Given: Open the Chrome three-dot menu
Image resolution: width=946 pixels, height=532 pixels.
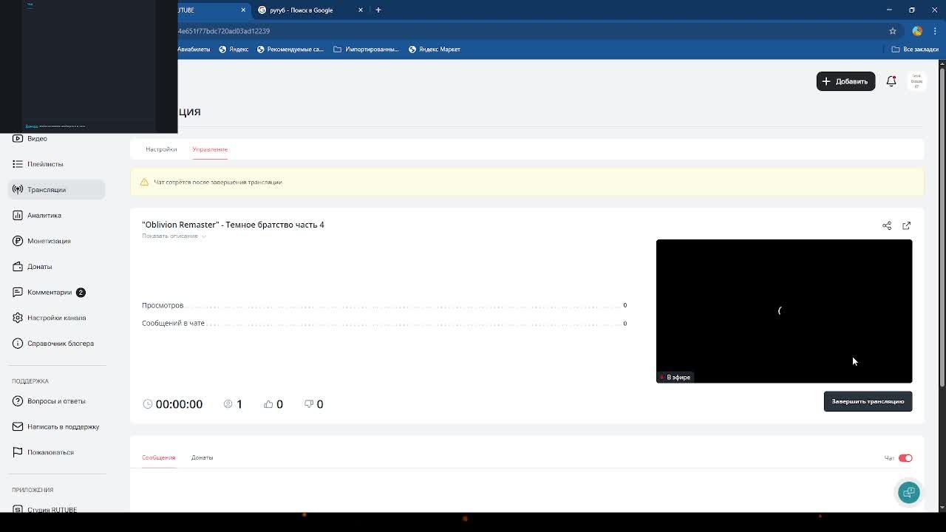Looking at the screenshot, I should point(935,31).
